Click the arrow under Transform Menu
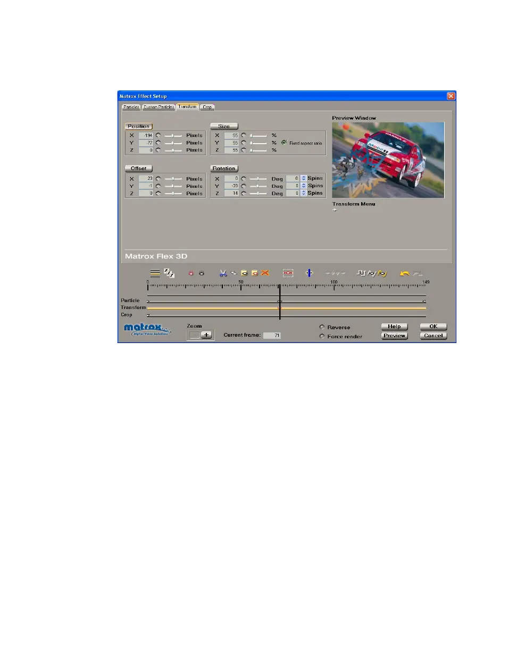 335,210
